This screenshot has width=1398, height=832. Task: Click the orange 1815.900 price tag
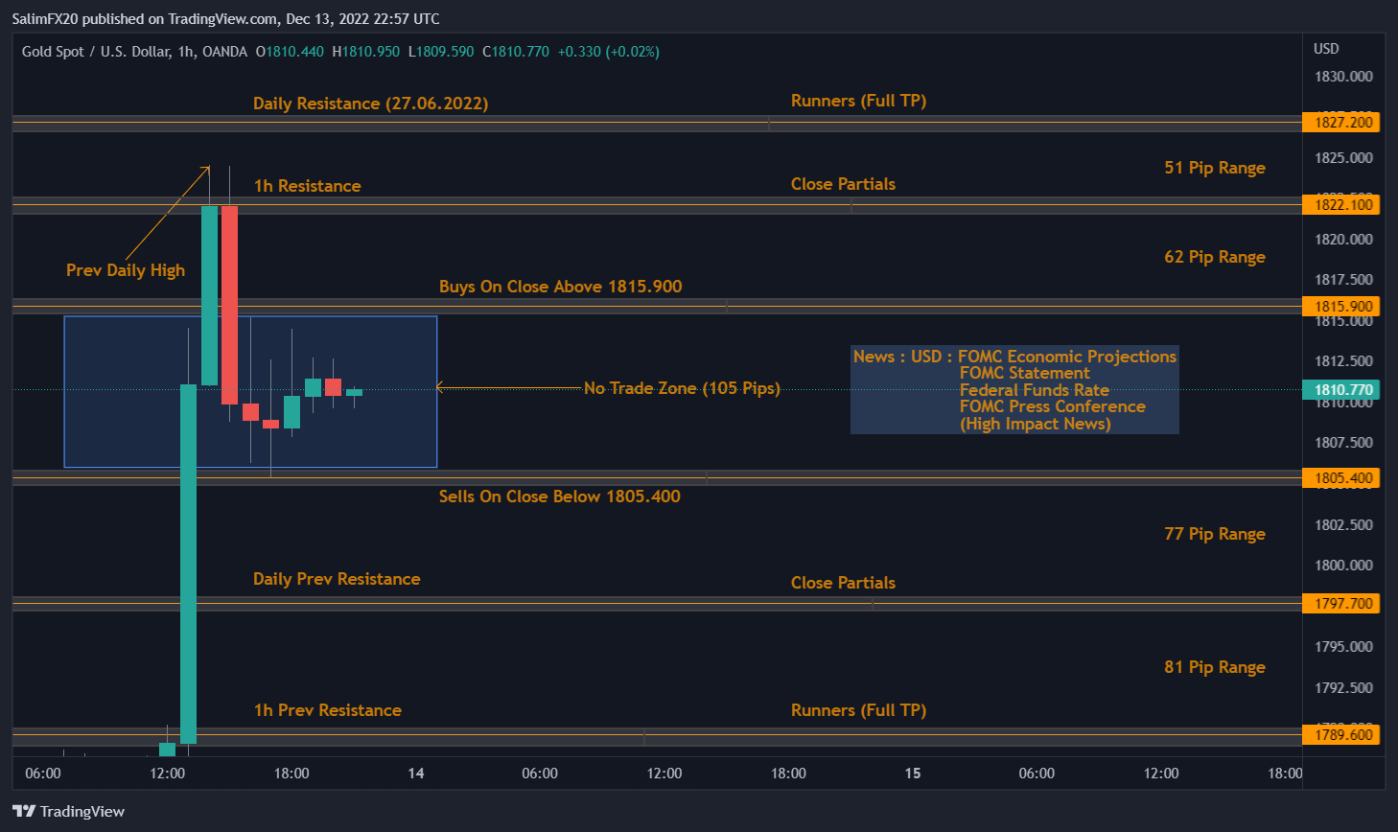click(1340, 306)
